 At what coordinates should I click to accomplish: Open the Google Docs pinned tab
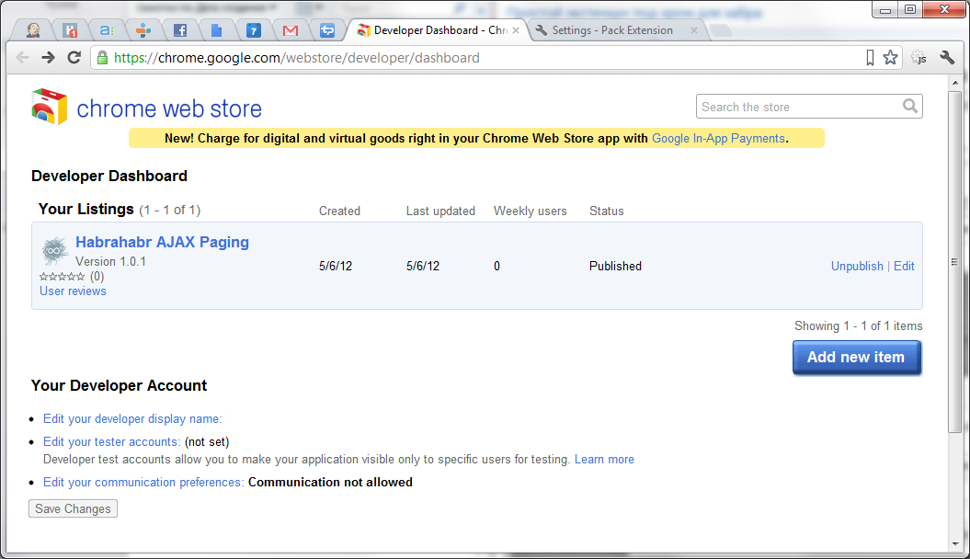click(x=216, y=30)
